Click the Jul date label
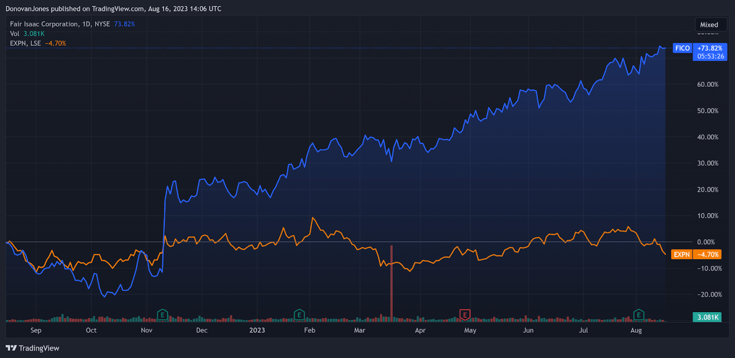 pos(583,330)
